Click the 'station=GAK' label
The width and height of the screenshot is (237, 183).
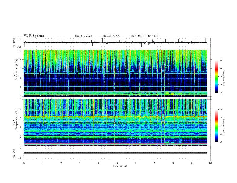click(x=111, y=36)
